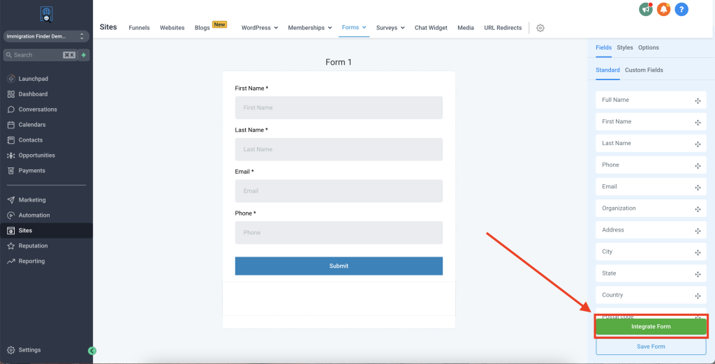Go to Funnels in the Sites navigation
Screen dimensions: 715x364
(139, 28)
